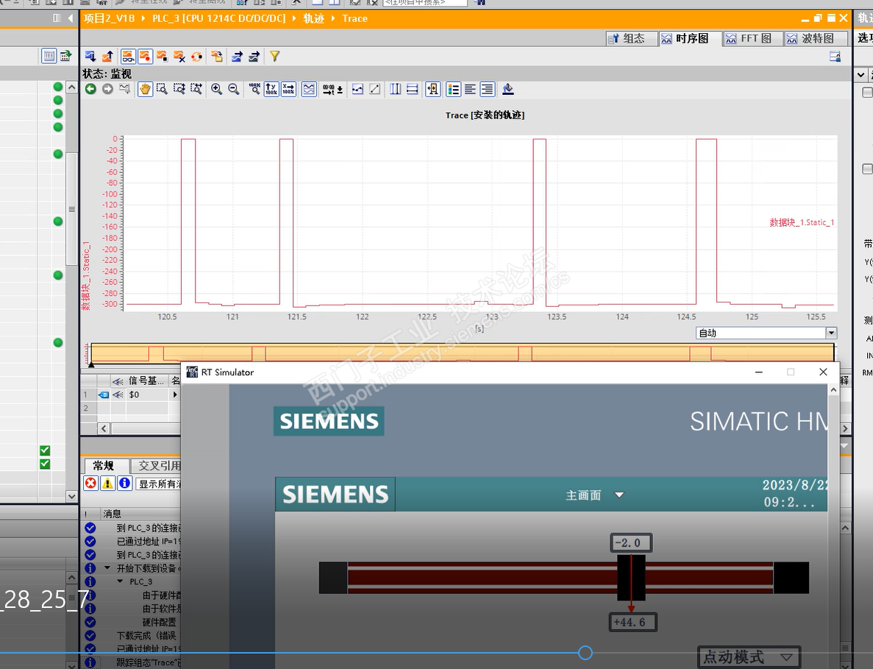Toggle the horizontal measurement cursors icon
873x669 pixels.
[x=412, y=89]
